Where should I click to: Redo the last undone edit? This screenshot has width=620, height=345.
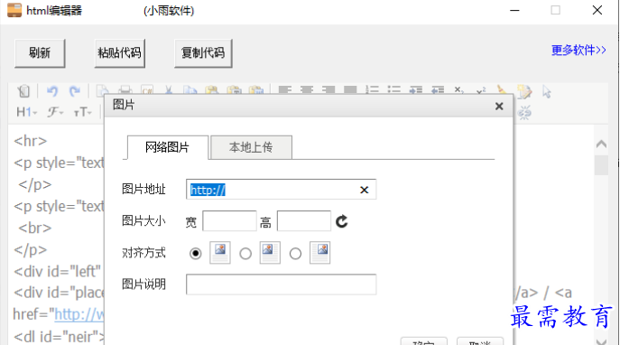[x=74, y=91]
